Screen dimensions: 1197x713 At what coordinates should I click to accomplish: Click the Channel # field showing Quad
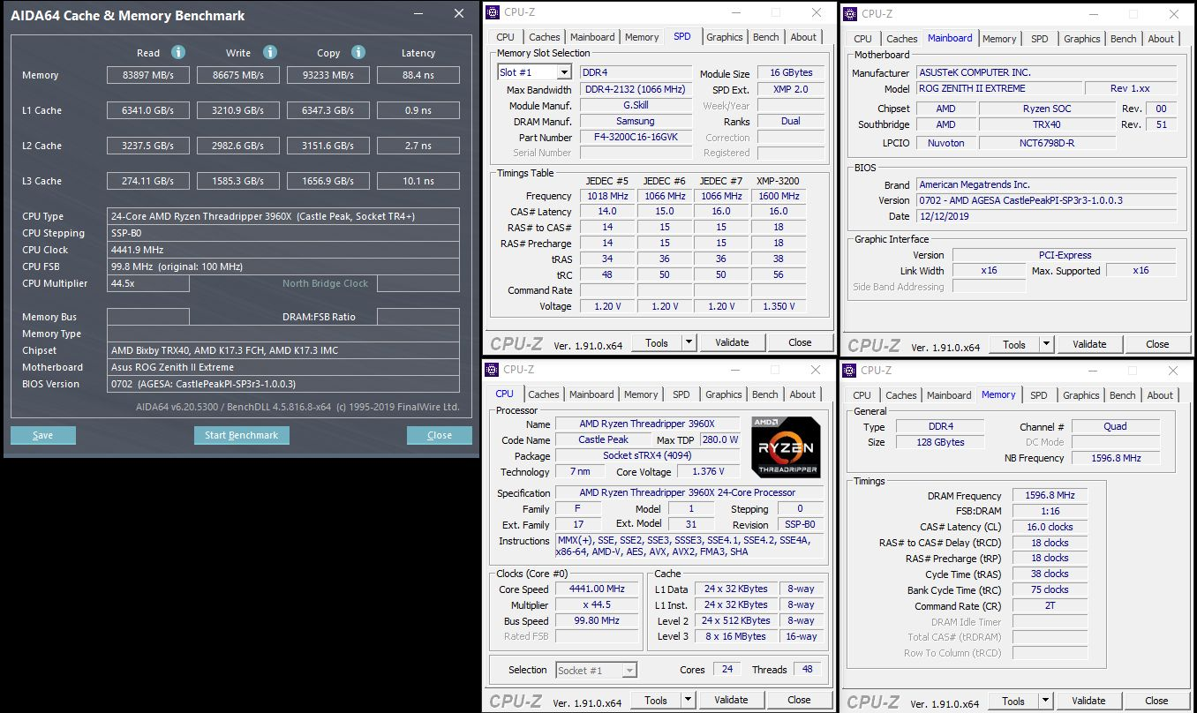(1116, 426)
